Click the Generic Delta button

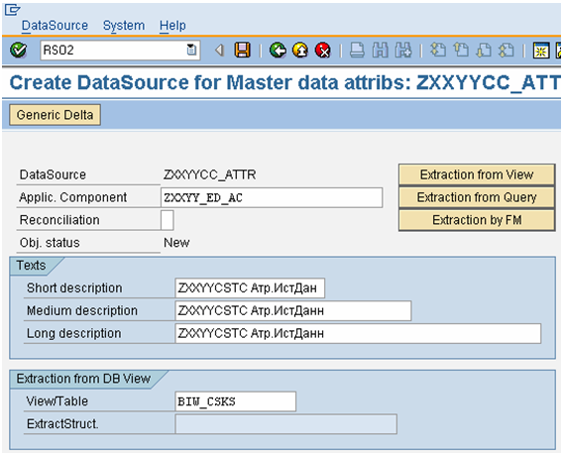coord(55,115)
